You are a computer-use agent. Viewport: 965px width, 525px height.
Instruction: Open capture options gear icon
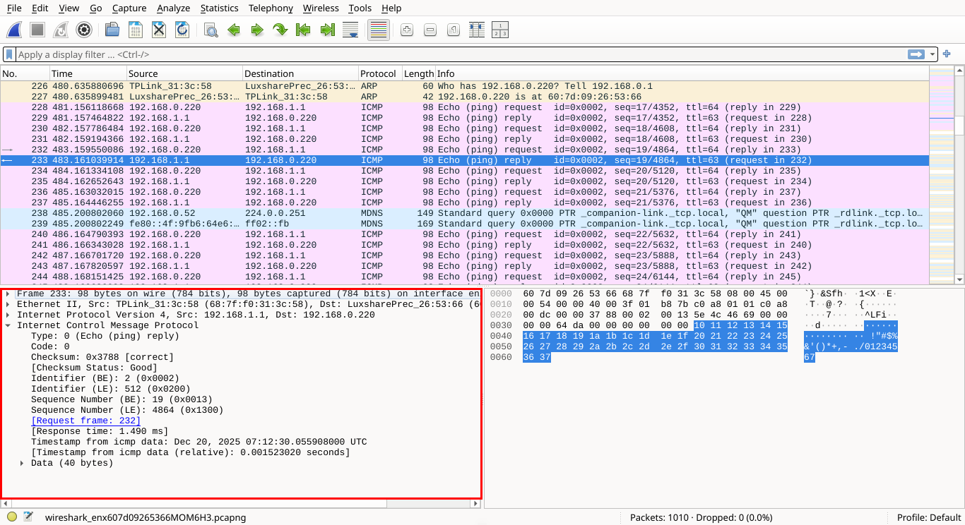point(84,30)
